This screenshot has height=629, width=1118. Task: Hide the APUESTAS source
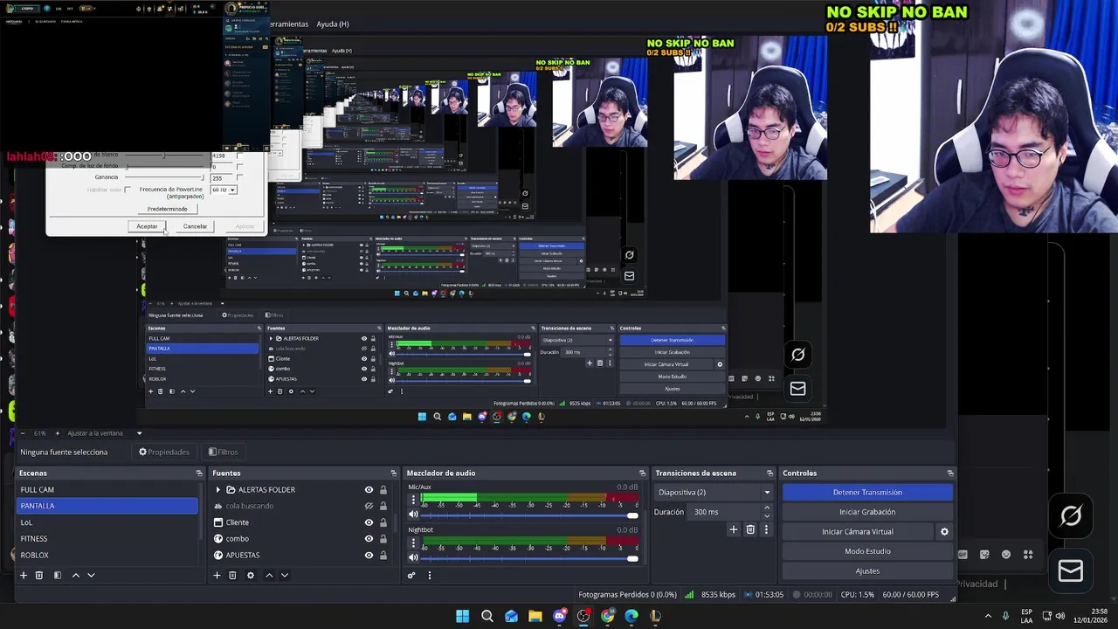click(x=369, y=555)
